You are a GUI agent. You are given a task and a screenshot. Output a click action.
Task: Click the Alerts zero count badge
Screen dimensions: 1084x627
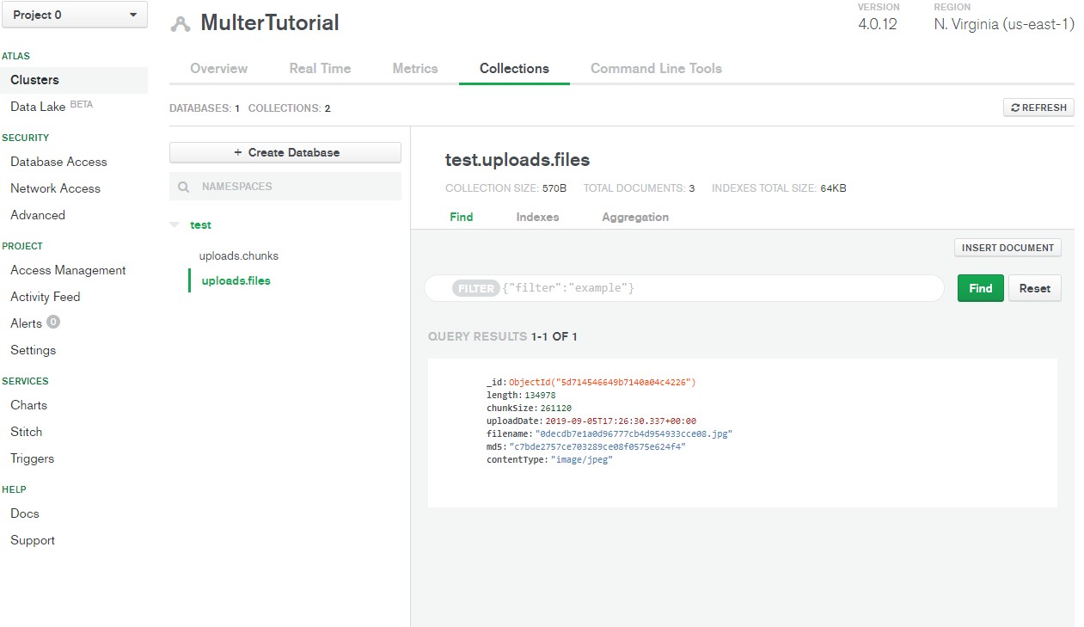pyautogui.click(x=54, y=323)
